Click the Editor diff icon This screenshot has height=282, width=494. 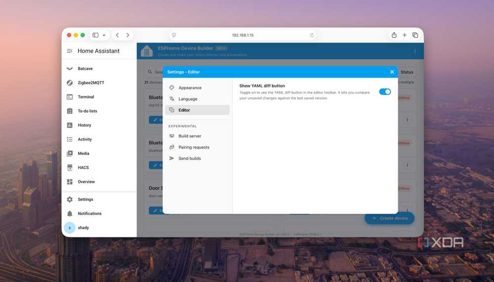point(172,110)
